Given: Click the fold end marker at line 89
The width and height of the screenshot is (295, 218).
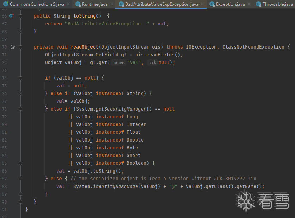Looking at the screenshot, I should (x=21, y=194).
